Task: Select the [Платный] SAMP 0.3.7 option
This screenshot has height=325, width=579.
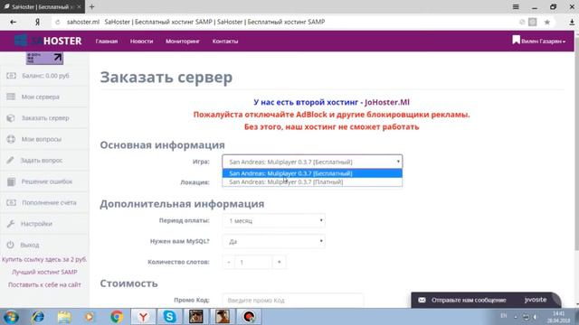Action: tap(312, 182)
